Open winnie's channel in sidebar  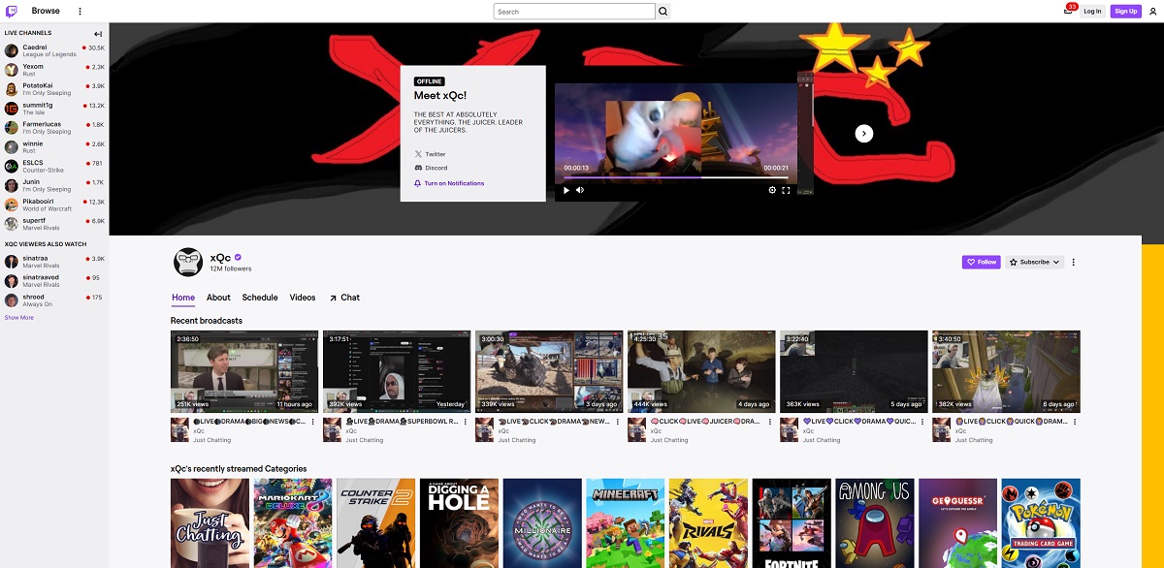[54, 146]
